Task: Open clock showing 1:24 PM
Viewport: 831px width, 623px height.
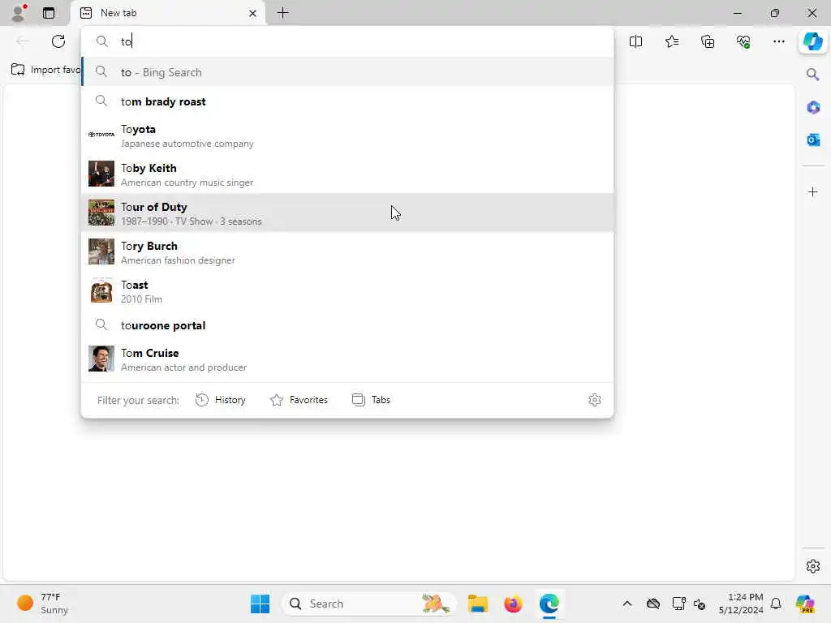Action: click(x=741, y=604)
